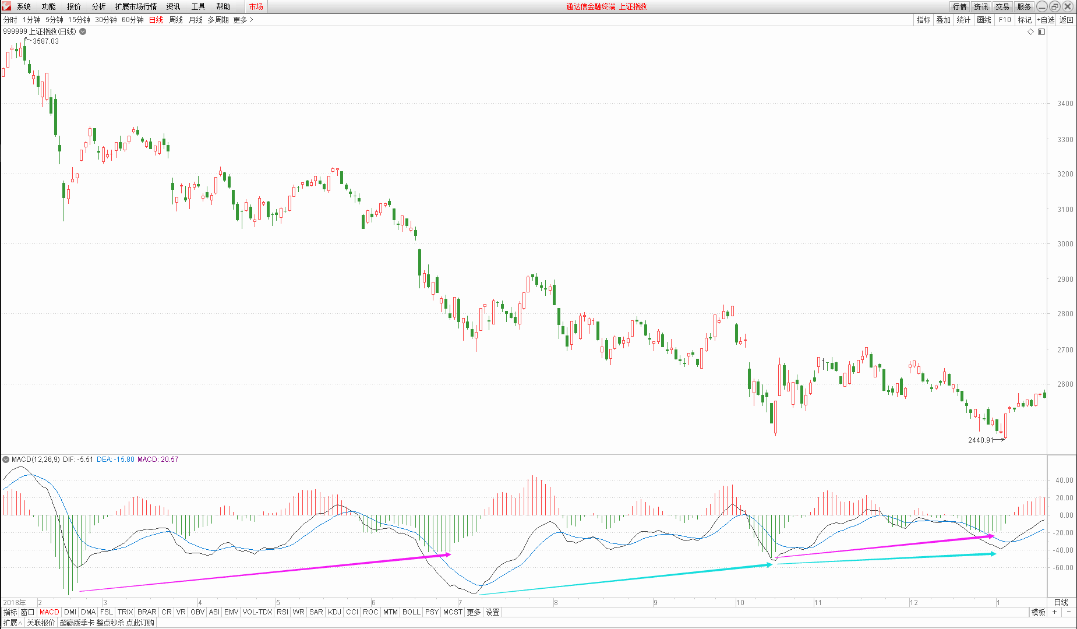Click the 交易 button in title bar
Viewport: 1077px width, 629px height.
click(1002, 6)
